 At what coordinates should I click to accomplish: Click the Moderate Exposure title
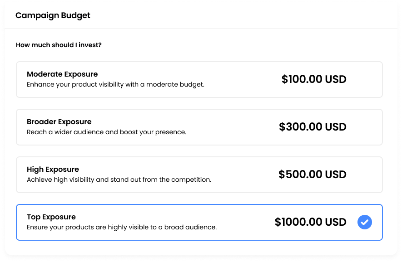pos(62,74)
